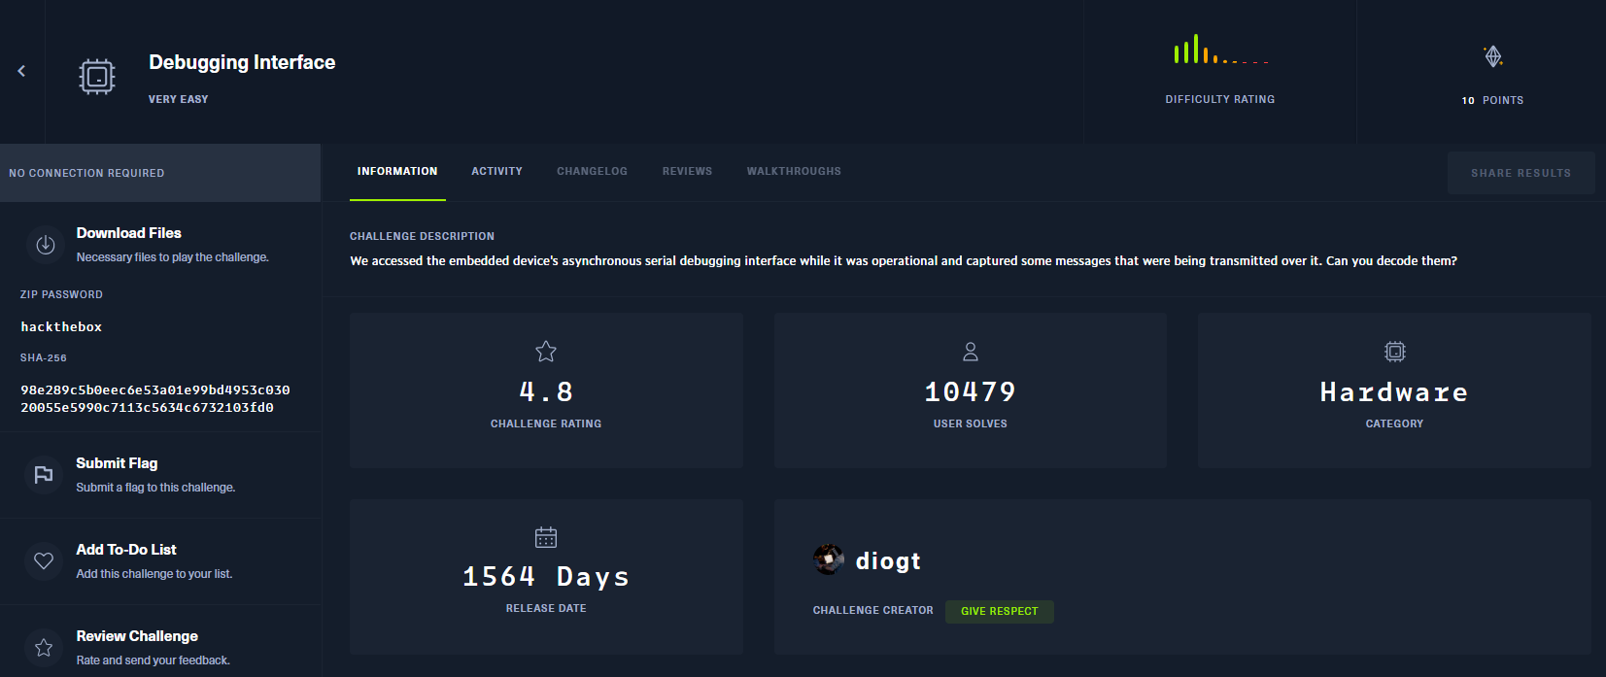This screenshot has height=677, width=1606.
Task: Click the user solves person icon
Action: [970, 352]
